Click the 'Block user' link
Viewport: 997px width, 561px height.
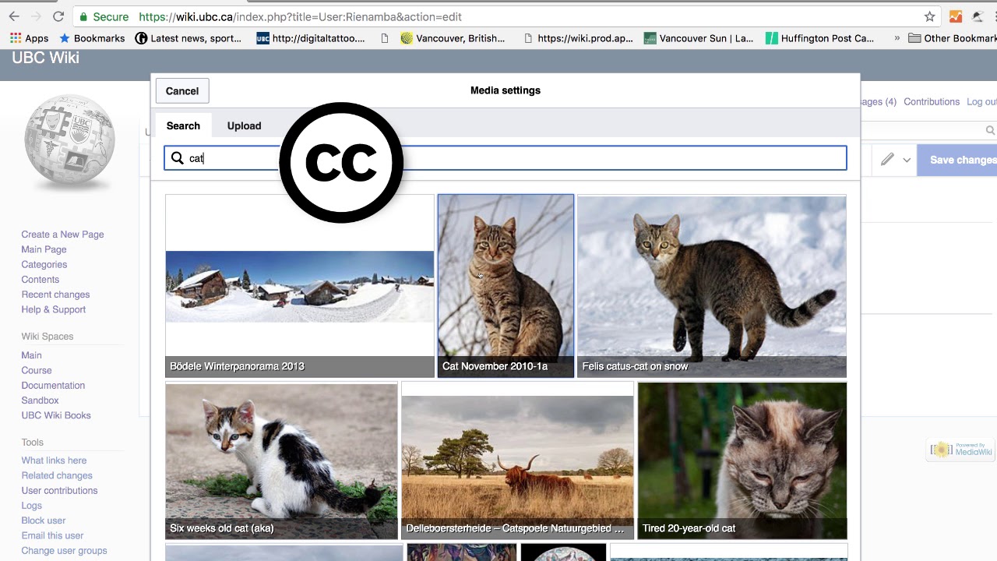44,520
